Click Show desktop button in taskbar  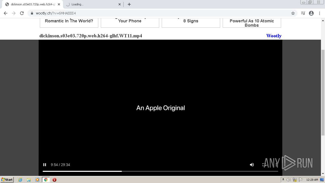[322, 180]
